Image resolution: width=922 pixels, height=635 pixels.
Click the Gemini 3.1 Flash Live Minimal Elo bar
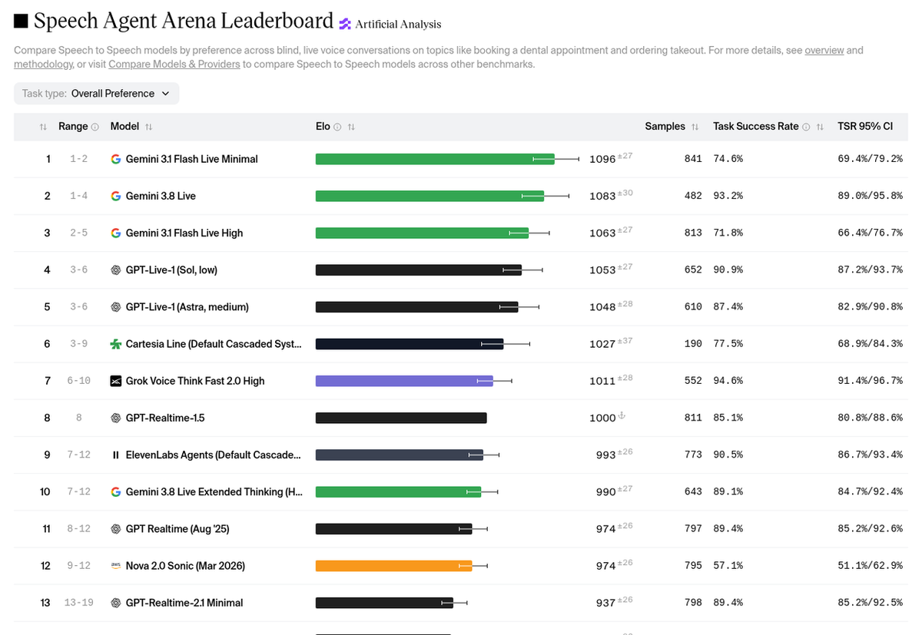435,159
